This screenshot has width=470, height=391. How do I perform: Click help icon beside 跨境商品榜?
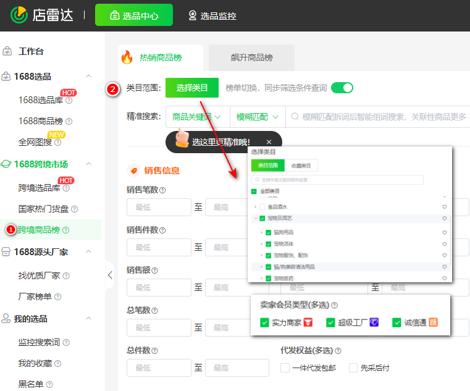click(66, 230)
